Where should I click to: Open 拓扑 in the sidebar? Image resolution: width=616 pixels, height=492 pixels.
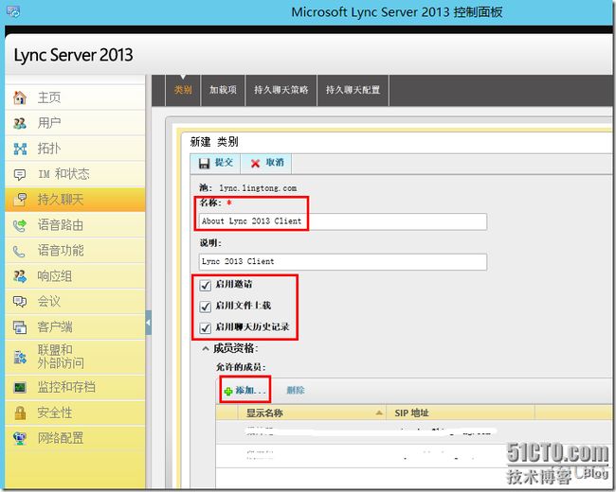(75, 149)
